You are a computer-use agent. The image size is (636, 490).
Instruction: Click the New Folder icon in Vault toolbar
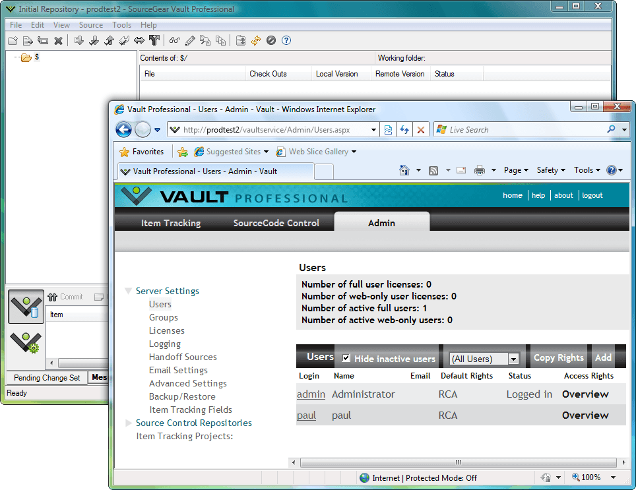point(13,40)
